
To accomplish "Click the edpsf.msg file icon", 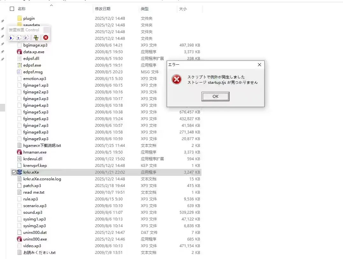I will (19, 72).
